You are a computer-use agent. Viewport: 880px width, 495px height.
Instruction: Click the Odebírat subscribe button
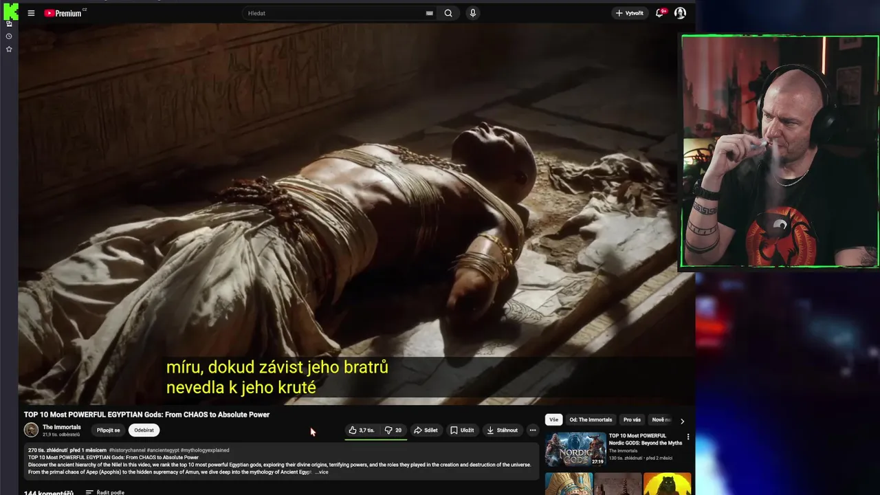tap(144, 430)
